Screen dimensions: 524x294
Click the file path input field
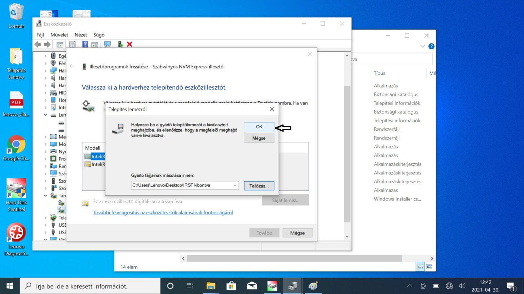tap(181, 186)
